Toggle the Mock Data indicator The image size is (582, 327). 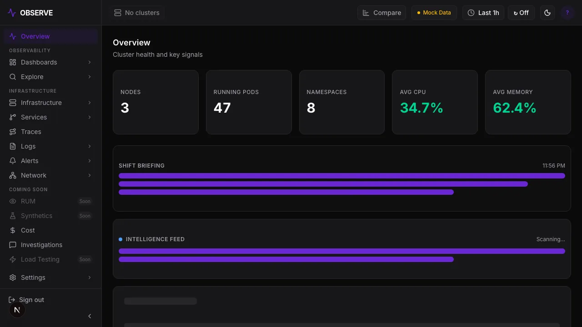[434, 13]
